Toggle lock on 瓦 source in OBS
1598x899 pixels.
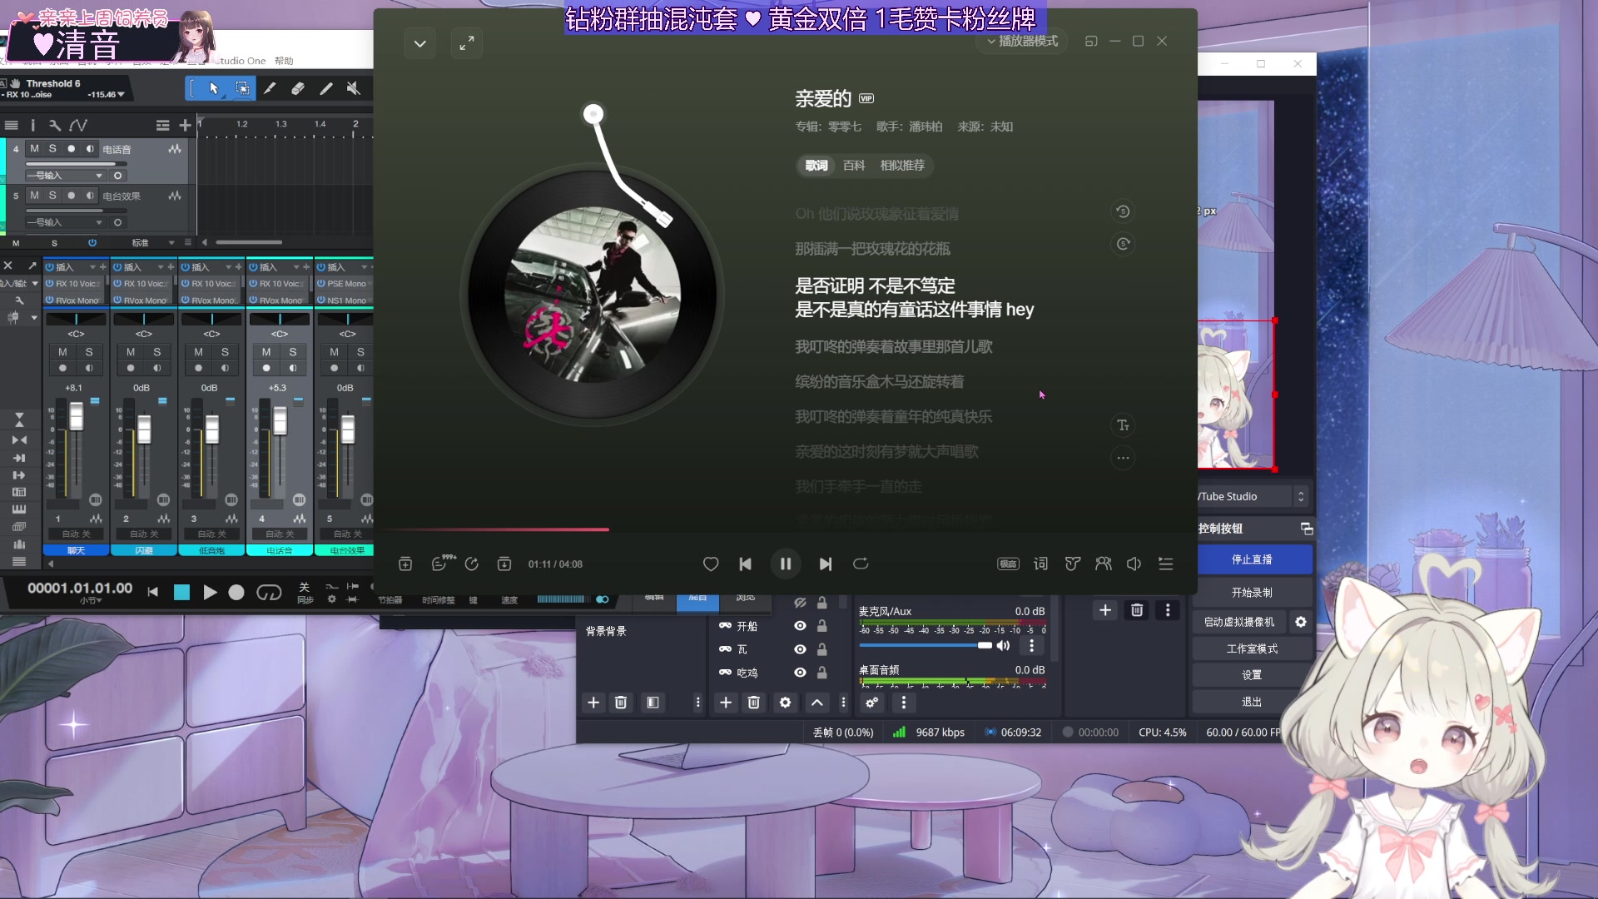[x=822, y=649]
